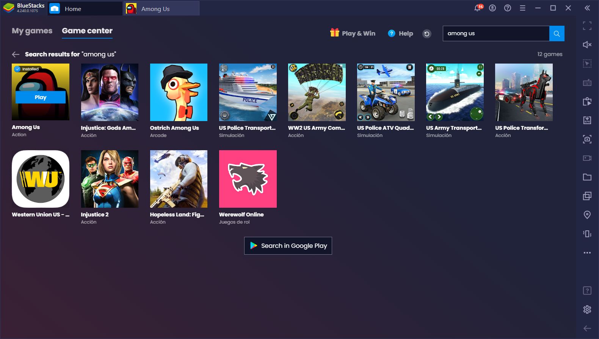Open Ostrich Among Us game tile
The height and width of the screenshot is (339, 599).
pyautogui.click(x=179, y=92)
